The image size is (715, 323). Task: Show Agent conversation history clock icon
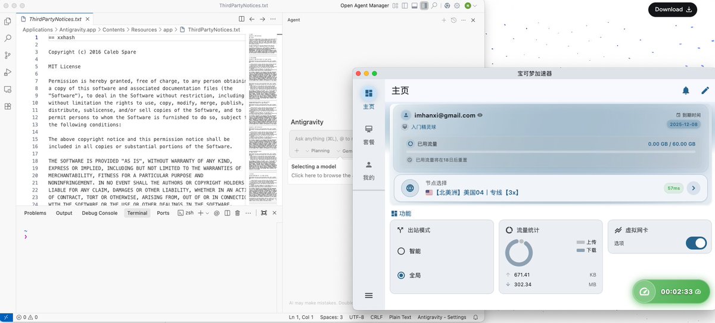pyautogui.click(x=453, y=20)
